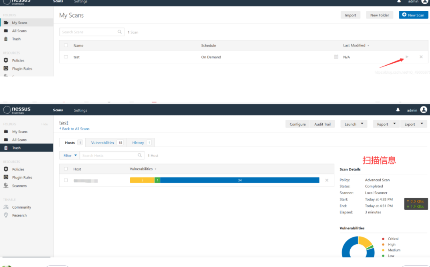
Task: Click Research lightbulb icon in lower sidebar
Action: pyautogui.click(x=6, y=215)
